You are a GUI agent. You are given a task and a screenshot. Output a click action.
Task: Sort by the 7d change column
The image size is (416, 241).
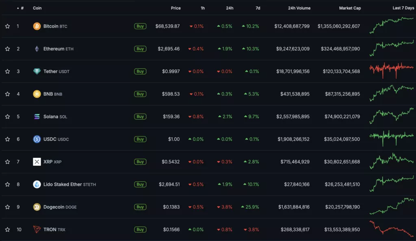[x=258, y=8]
